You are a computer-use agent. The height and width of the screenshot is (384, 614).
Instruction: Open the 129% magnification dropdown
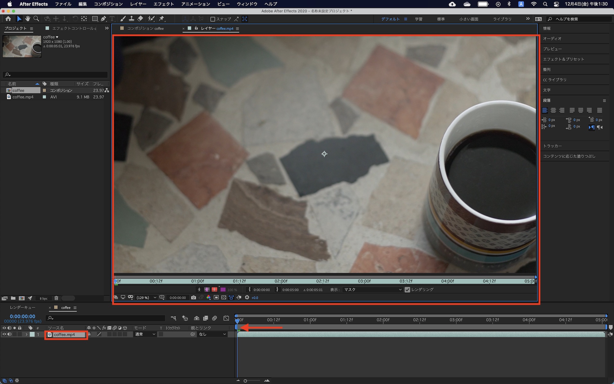(146, 297)
